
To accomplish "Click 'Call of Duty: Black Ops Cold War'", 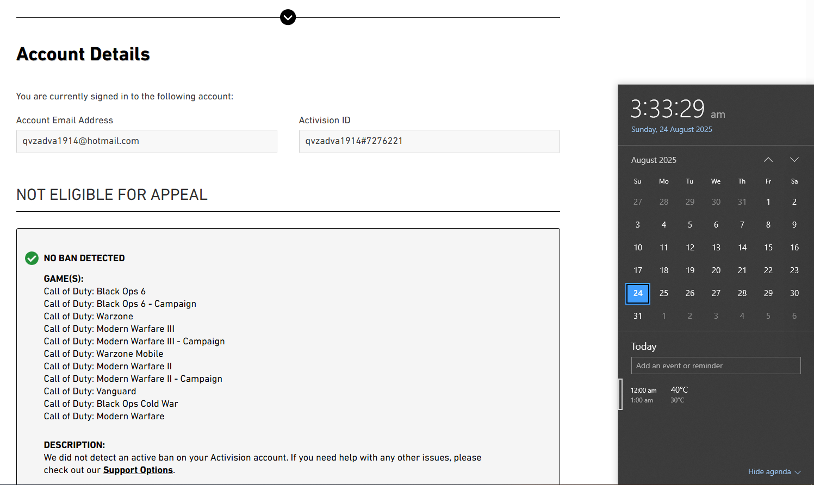I will coord(111,404).
